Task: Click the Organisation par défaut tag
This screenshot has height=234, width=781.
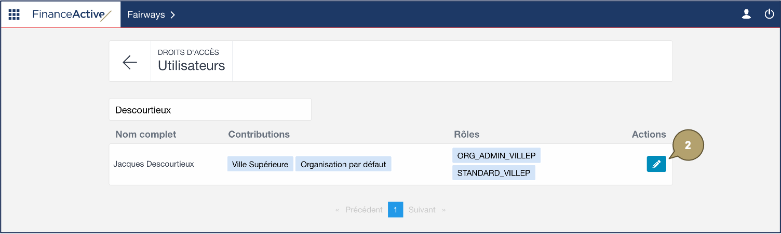Action: point(343,165)
